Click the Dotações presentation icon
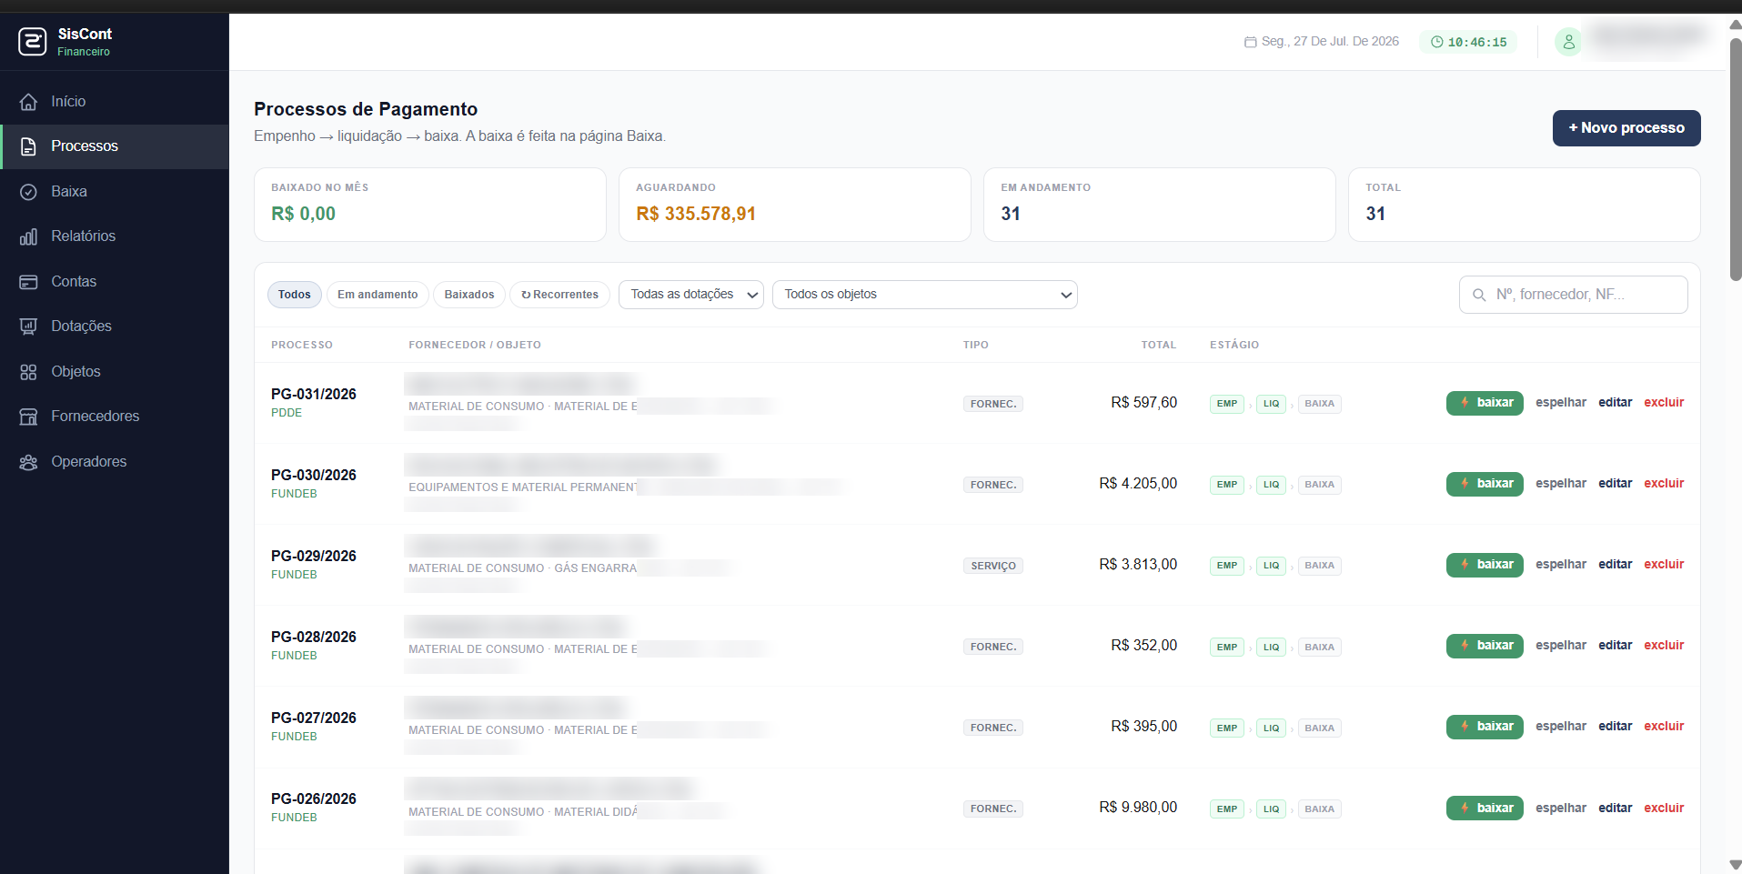 [x=28, y=326]
